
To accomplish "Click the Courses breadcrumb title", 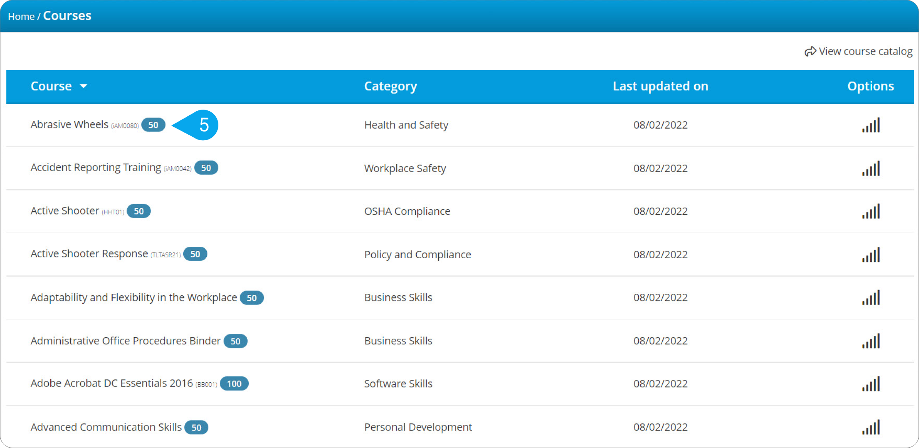I will [x=67, y=16].
